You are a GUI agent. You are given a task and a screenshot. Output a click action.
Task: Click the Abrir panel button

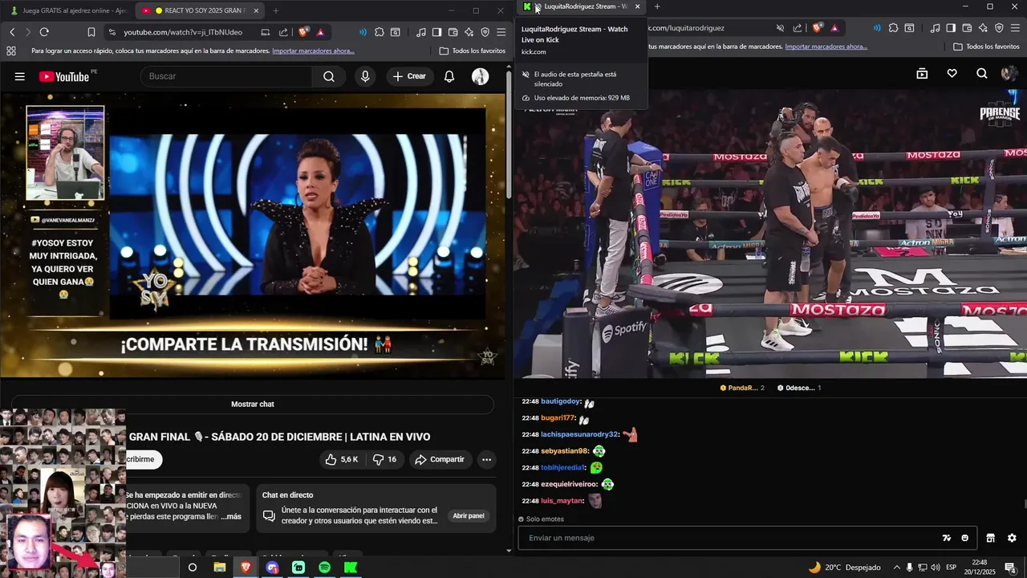tap(469, 516)
